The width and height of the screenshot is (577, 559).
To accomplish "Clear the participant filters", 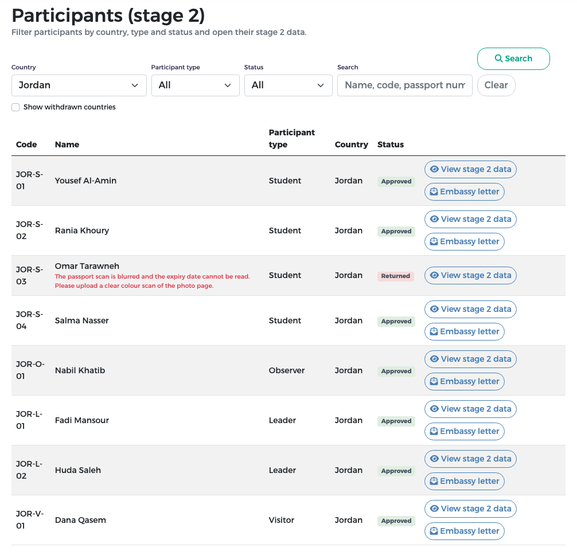I will click(496, 85).
